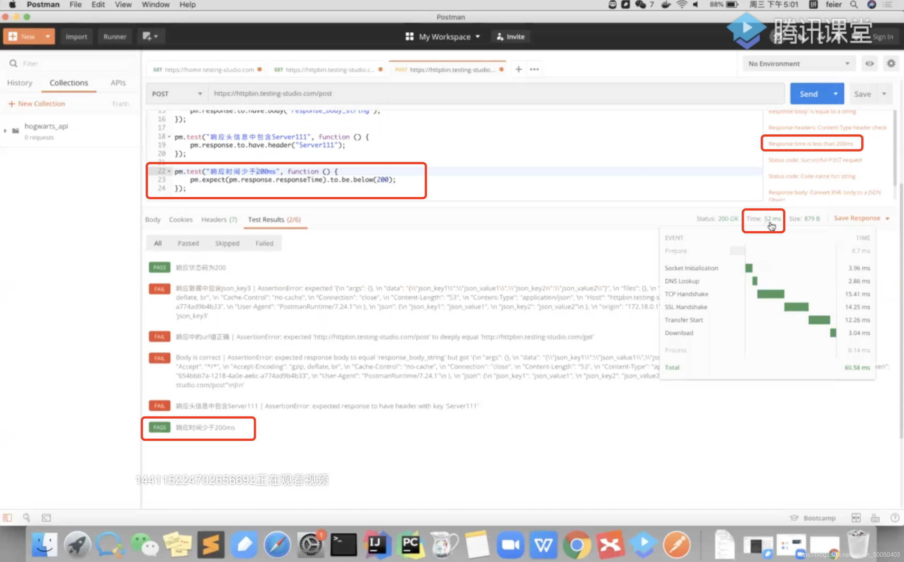The height and width of the screenshot is (562, 904).
Task: Click the two-pane view icon near Bootcamp
Action: (856, 518)
